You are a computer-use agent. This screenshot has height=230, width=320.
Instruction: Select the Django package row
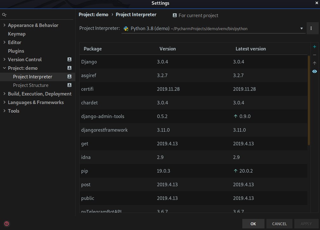193,62
